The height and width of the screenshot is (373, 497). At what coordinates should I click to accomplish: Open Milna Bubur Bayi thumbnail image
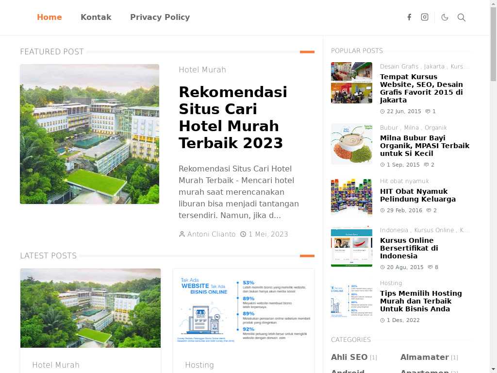(351, 144)
